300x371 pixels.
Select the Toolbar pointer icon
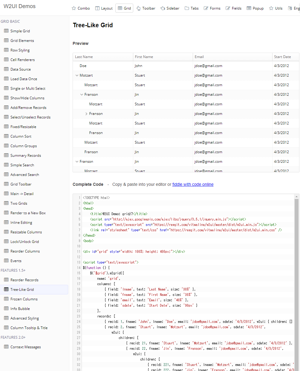(x=139, y=8)
